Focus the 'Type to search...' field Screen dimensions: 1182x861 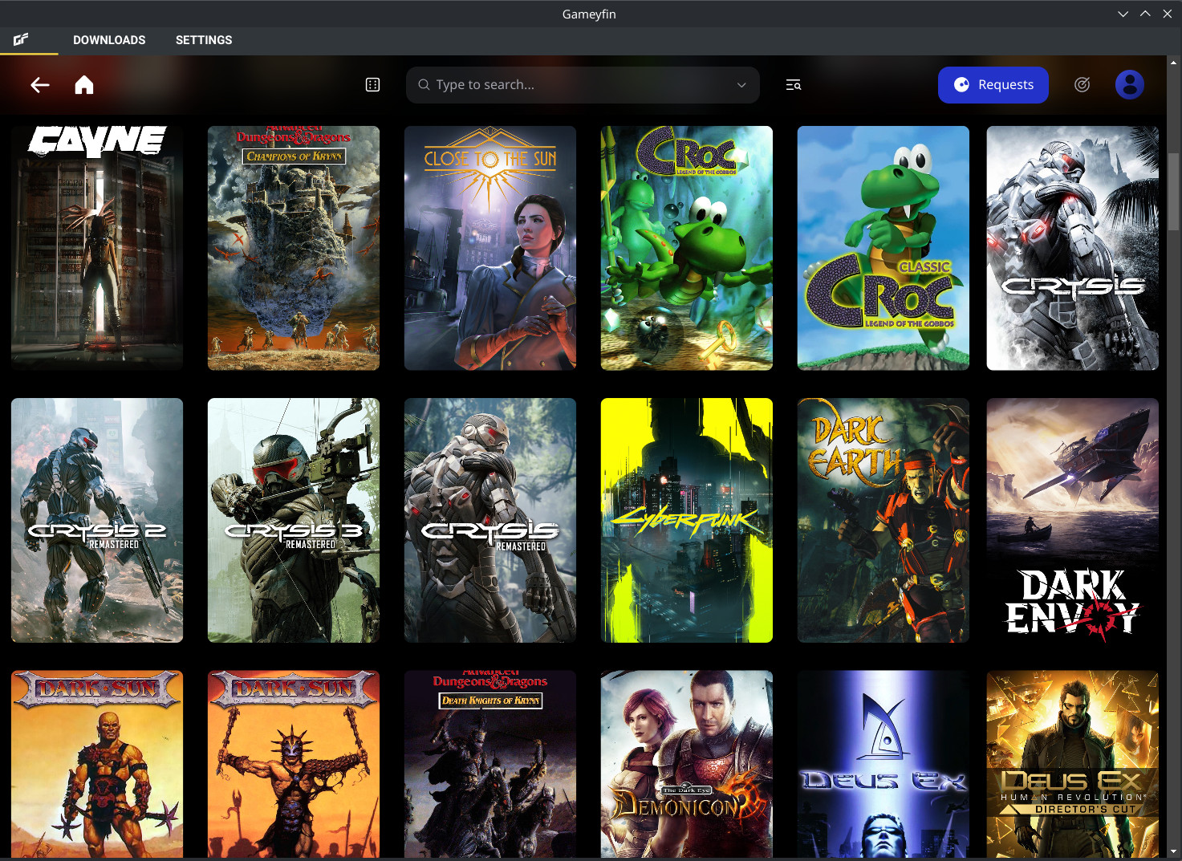(x=583, y=85)
